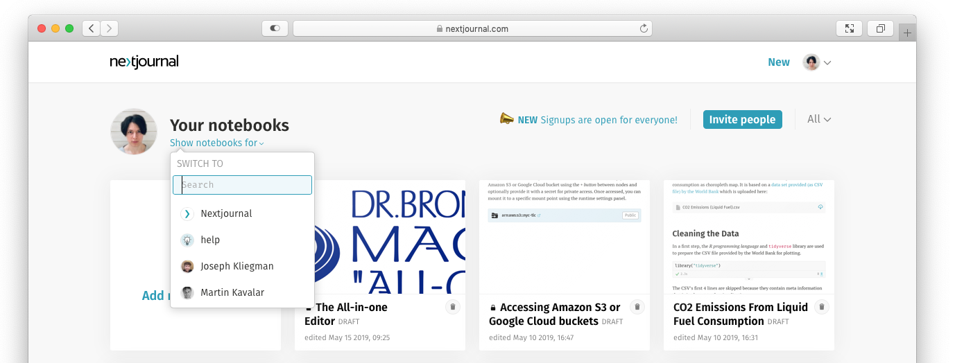Click the megaphone announcement icon
Viewport: 955px width, 363px height.
tap(507, 118)
